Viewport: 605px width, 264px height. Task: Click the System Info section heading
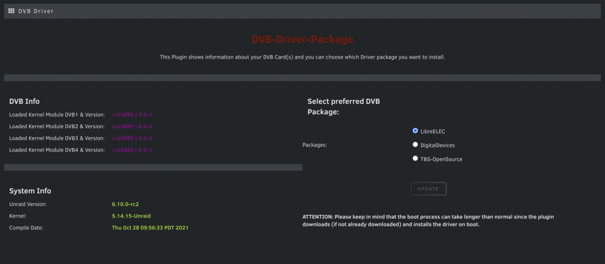point(30,191)
